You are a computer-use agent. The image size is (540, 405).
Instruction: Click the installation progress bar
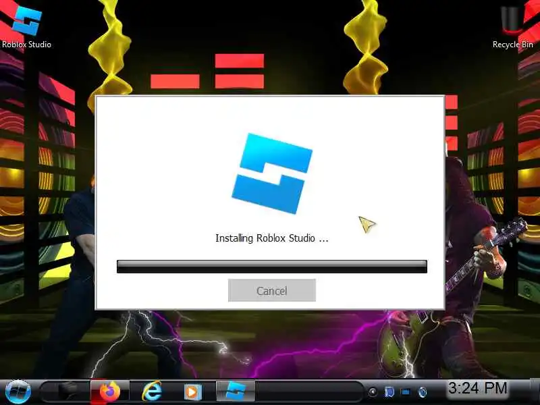(272, 267)
